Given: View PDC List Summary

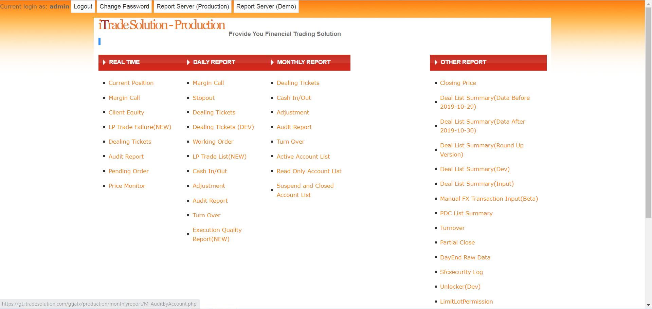Looking at the screenshot, I should pyautogui.click(x=466, y=213).
